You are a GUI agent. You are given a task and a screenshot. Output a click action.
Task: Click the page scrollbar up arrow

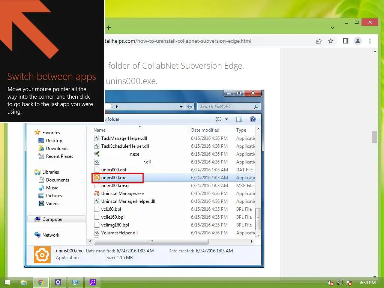pyautogui.click(x=375, y=51)
